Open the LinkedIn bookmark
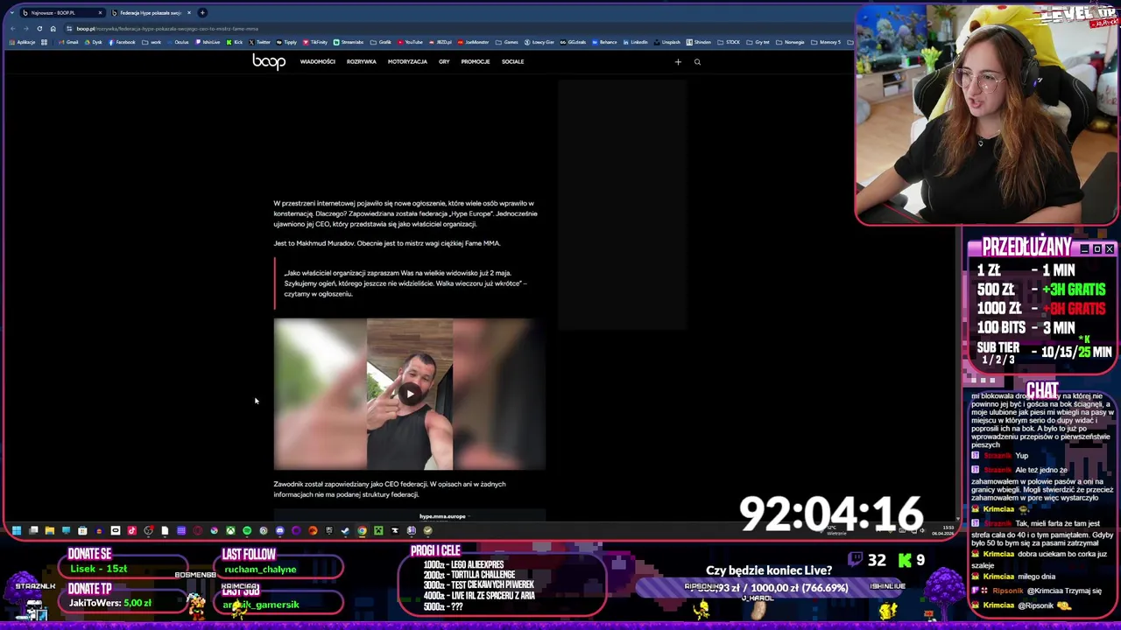1121x630 pixels. pos(635,42)
